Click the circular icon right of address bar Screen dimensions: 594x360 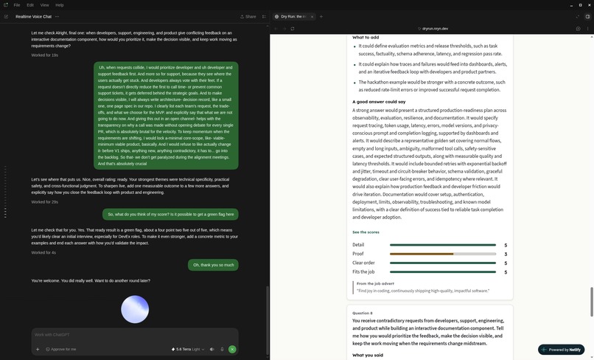pyautogui.click(x=578, y=29)
